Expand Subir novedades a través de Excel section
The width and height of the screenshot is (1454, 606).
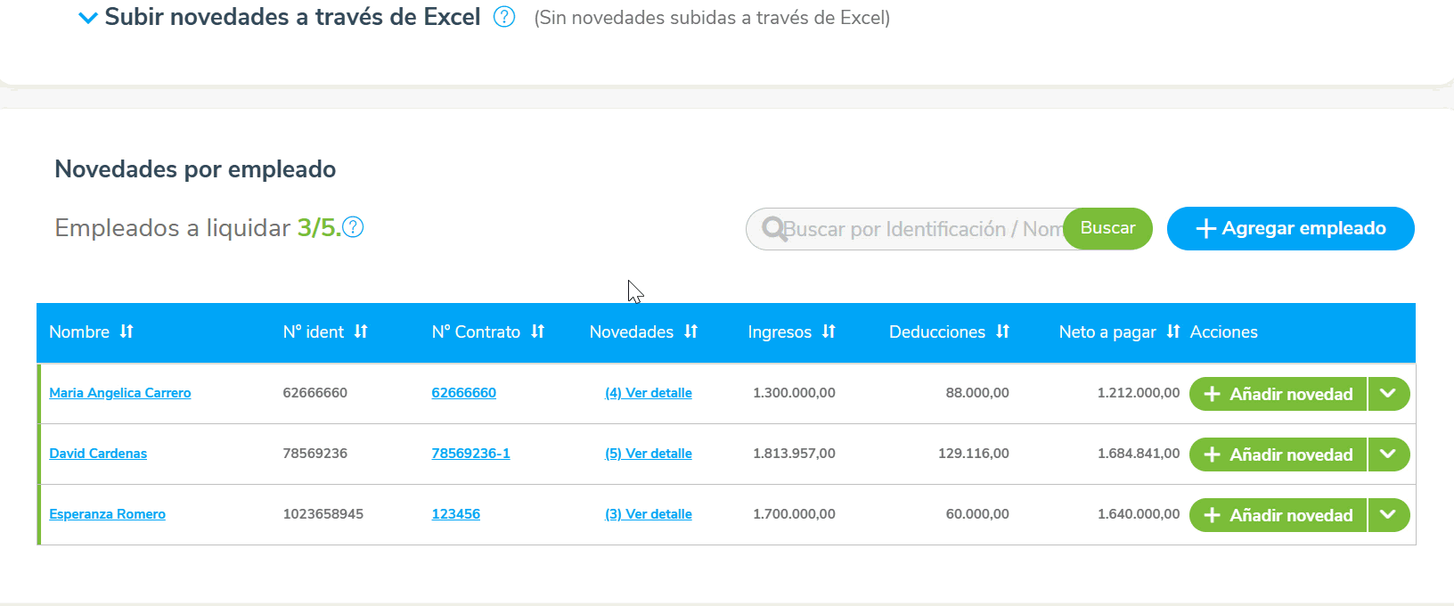coord(88,18)
